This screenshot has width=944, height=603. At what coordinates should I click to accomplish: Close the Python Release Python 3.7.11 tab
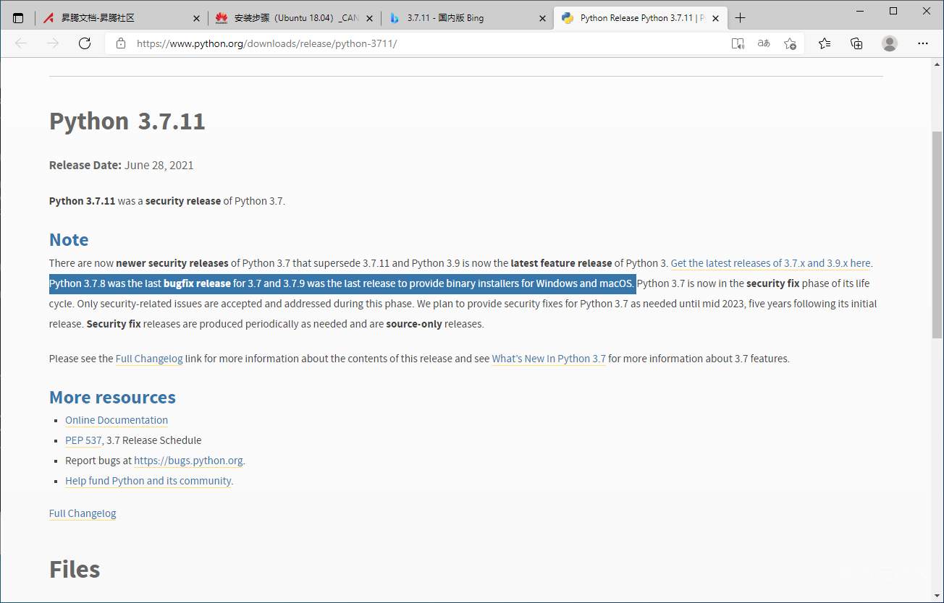point(716,18)
